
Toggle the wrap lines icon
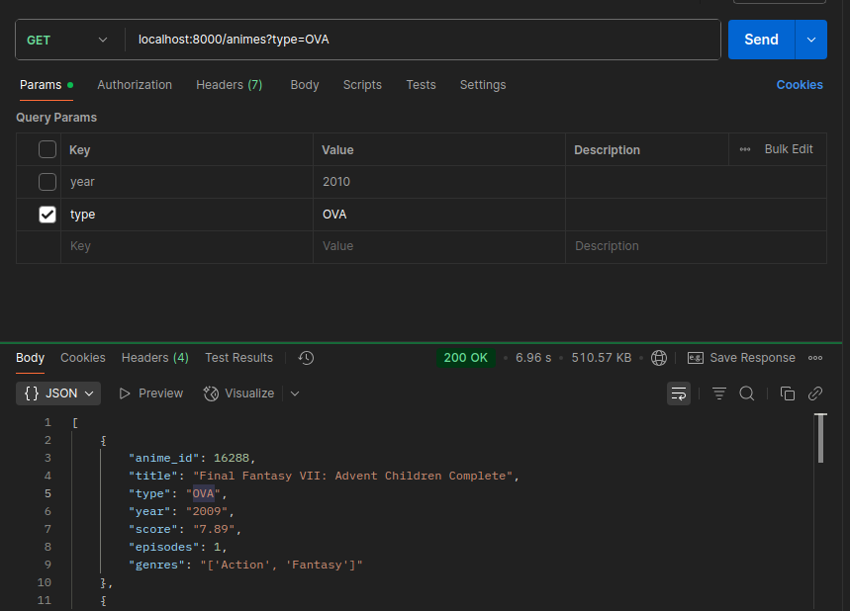[x=679, y=393]
